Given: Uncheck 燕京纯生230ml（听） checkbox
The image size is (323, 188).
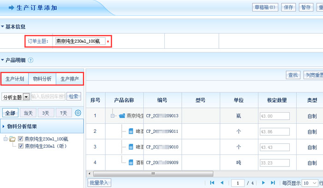Looking at the screenshot, I should [x=20, y=146].
